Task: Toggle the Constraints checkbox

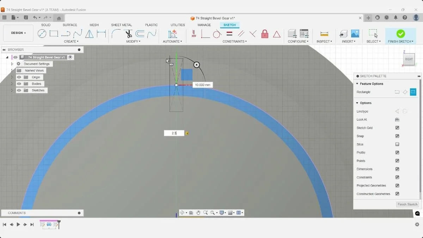Action: click(x=397, y=177)
